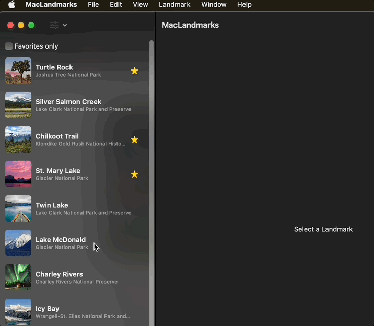Viewport: 374px width, 326px height.
Task: Select the Lake McDonald landmark name
Action: tap(61, 240)
